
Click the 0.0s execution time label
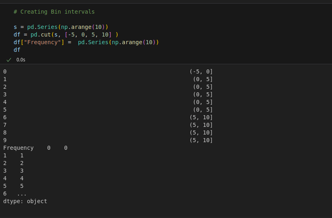click(21, 60)
